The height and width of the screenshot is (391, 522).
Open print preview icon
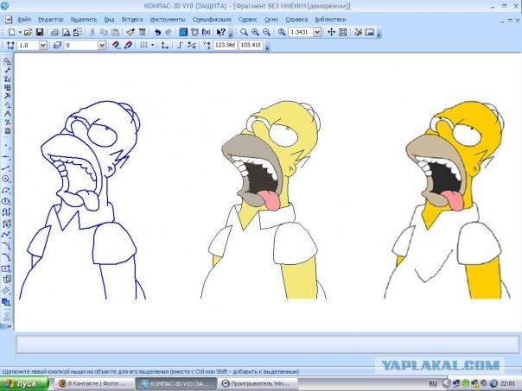point(67,32)
